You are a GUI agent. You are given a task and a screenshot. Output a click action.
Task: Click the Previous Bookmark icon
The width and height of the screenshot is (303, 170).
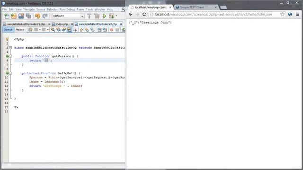(81, 30)
